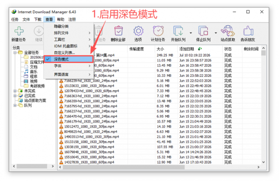Click the category panel horizontal scrollbar thumb
Screen dimensions: 279x181
[32, 166]
